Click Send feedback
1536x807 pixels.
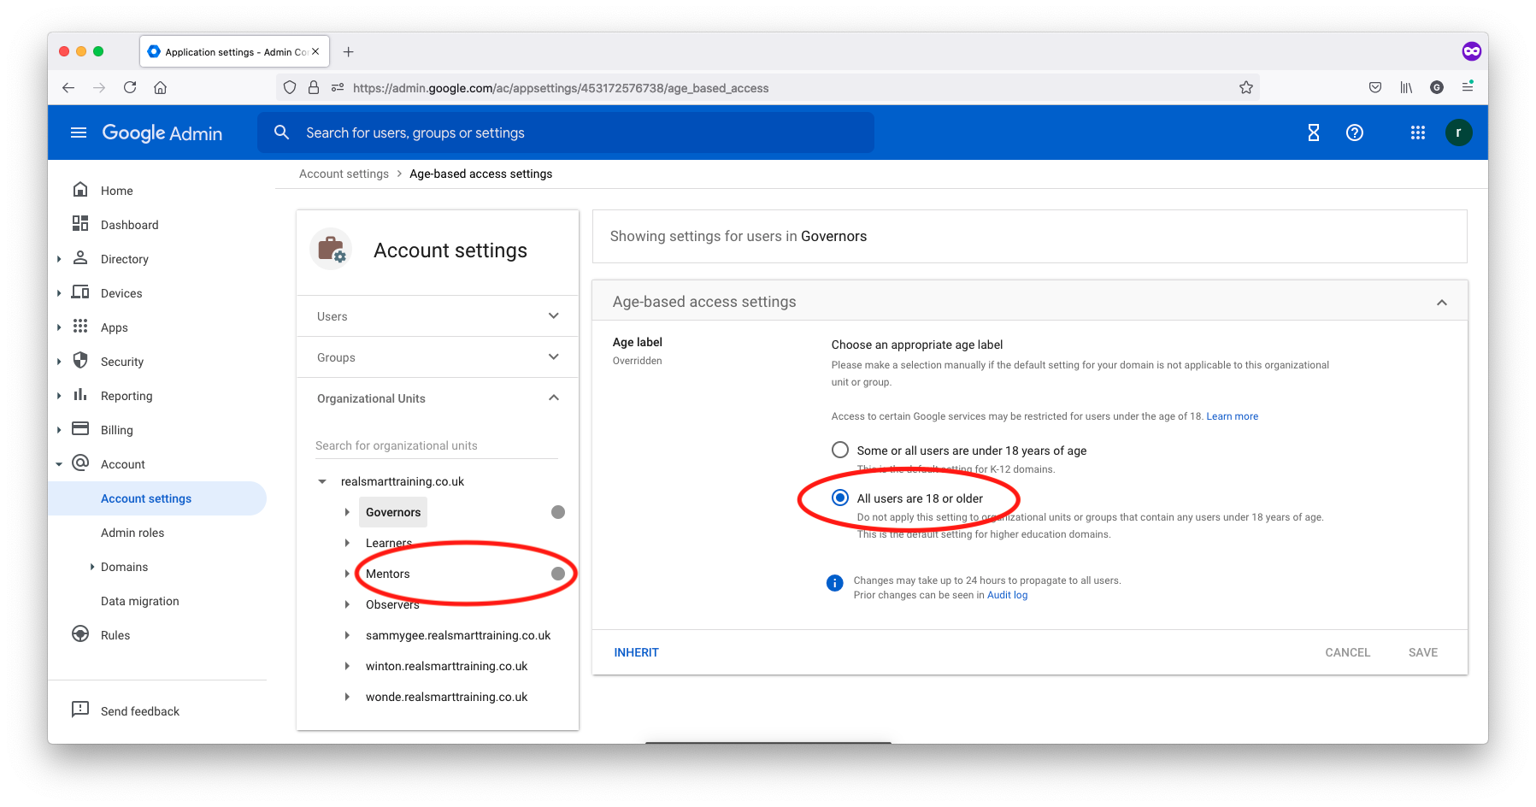point(140,711)
